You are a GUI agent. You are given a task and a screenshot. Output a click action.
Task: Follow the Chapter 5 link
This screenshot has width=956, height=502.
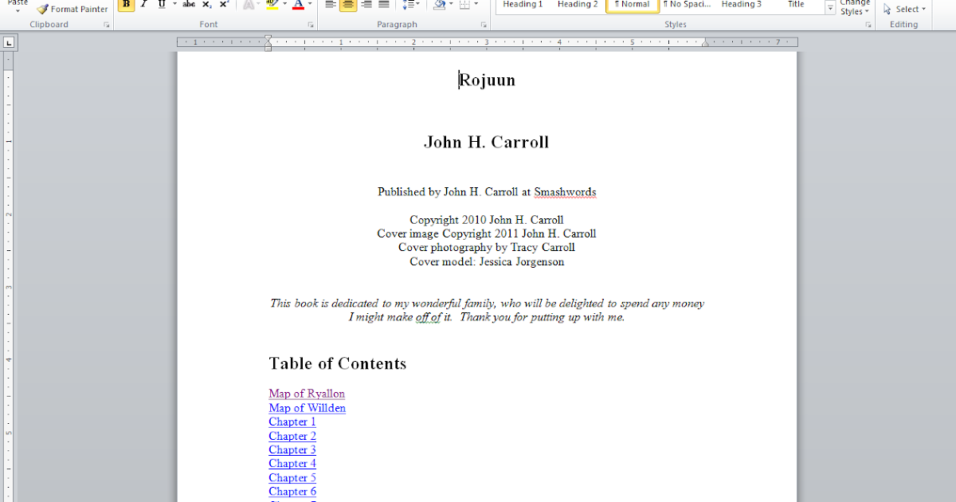292,478
